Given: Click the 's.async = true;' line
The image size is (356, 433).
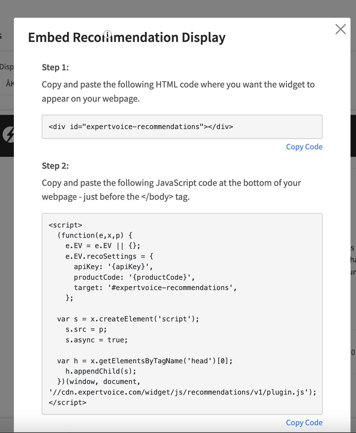Looking at the screenshot, I should [x=96, y=340].
